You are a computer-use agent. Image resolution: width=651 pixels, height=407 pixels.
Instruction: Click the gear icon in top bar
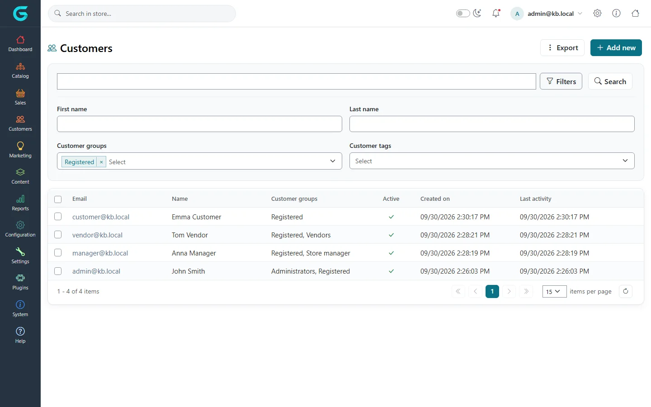597,13
